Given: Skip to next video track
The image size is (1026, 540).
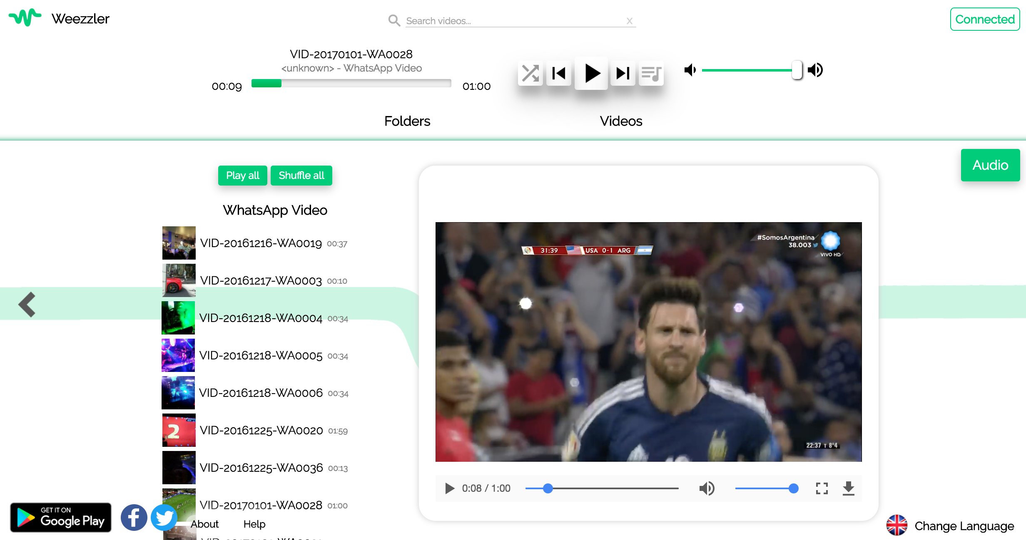Looking at the screenshot, I should tap(623, 74).
